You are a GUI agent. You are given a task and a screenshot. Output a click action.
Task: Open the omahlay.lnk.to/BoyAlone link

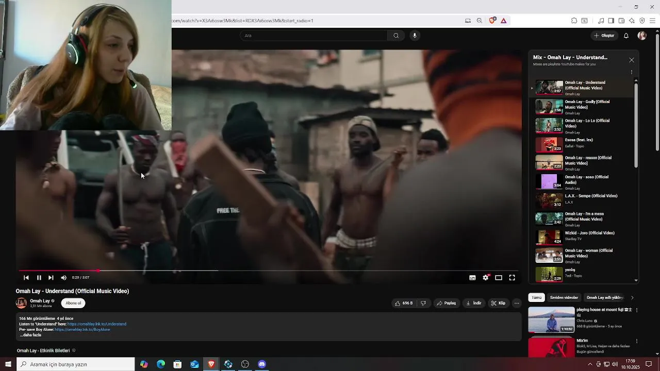82,330
